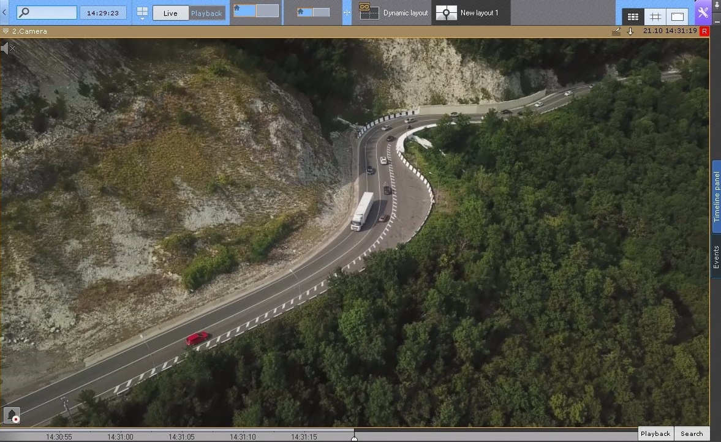Click the pencil edit icon in camera header

tap(616, 31)
